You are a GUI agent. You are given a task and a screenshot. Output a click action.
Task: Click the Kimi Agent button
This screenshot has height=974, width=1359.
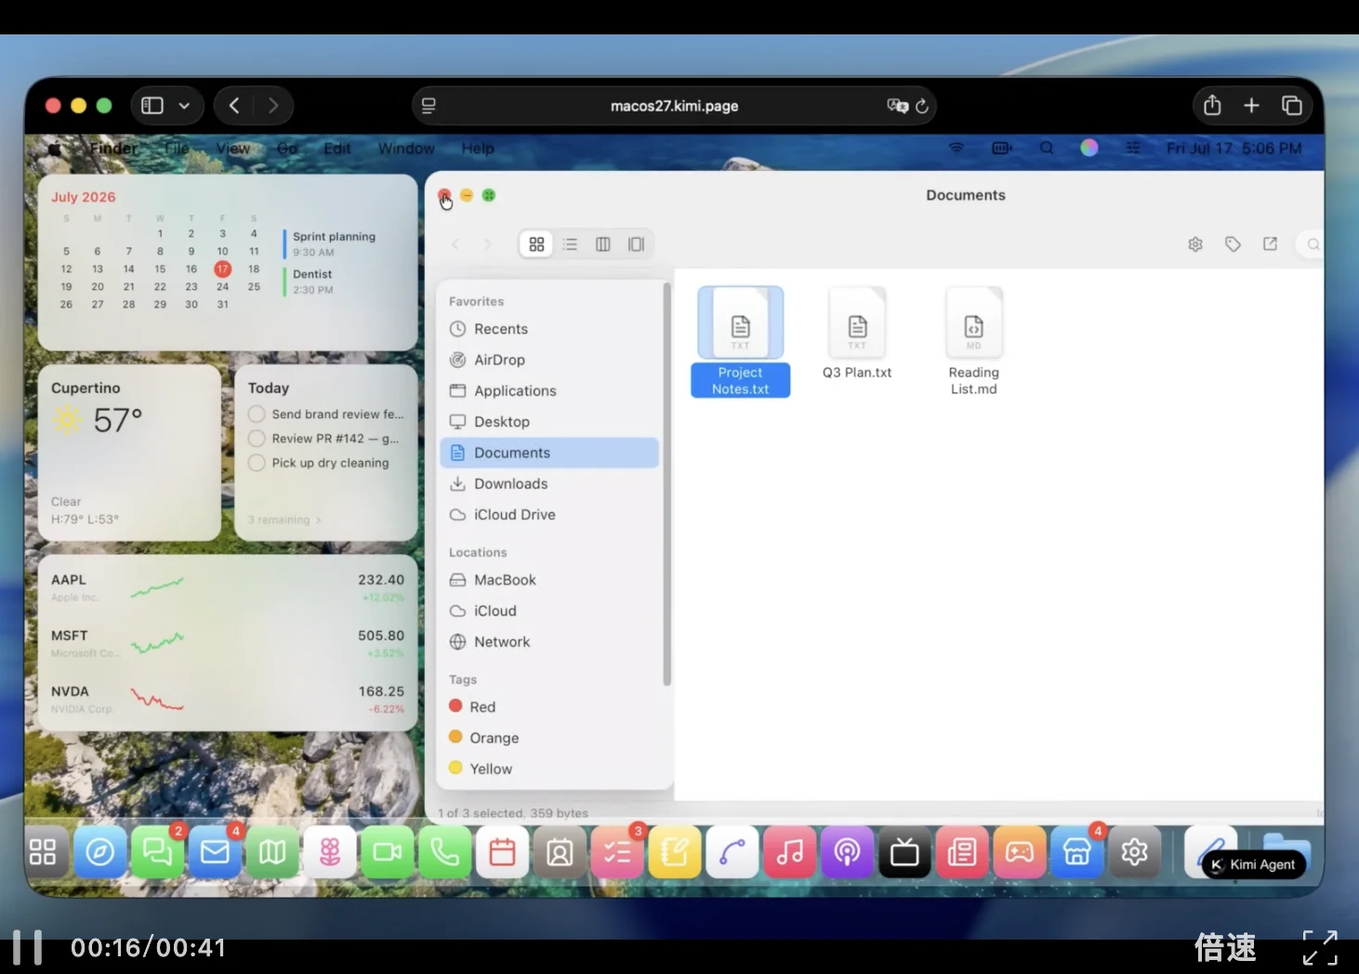click(1254, 864)
